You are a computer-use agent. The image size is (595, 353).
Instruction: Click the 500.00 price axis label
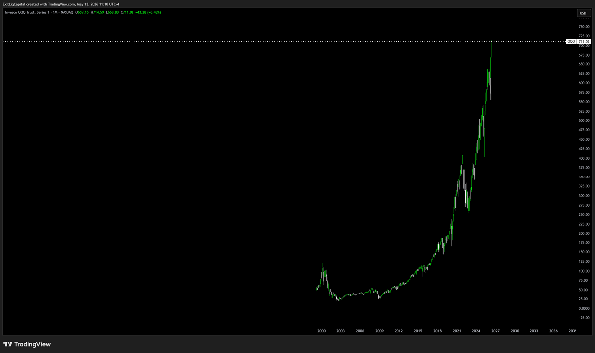point(584,121)
